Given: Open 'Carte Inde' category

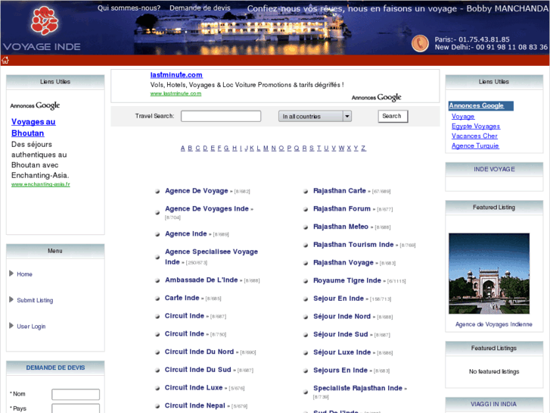Looking at the screenshot, I should [182, 298].
